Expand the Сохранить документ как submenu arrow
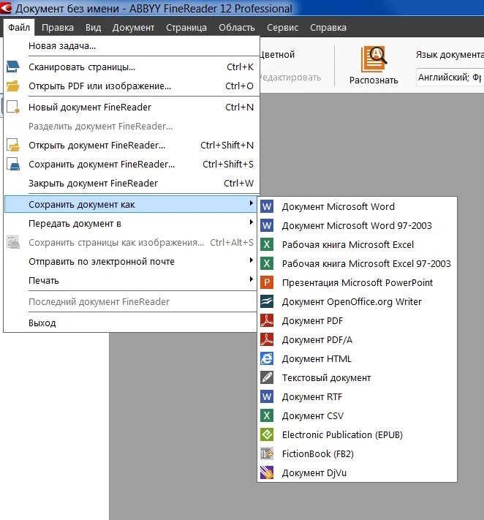 [x=252, y=203]
